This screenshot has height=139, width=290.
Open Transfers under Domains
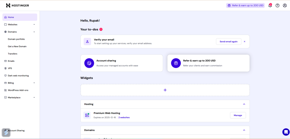[12, 54]
